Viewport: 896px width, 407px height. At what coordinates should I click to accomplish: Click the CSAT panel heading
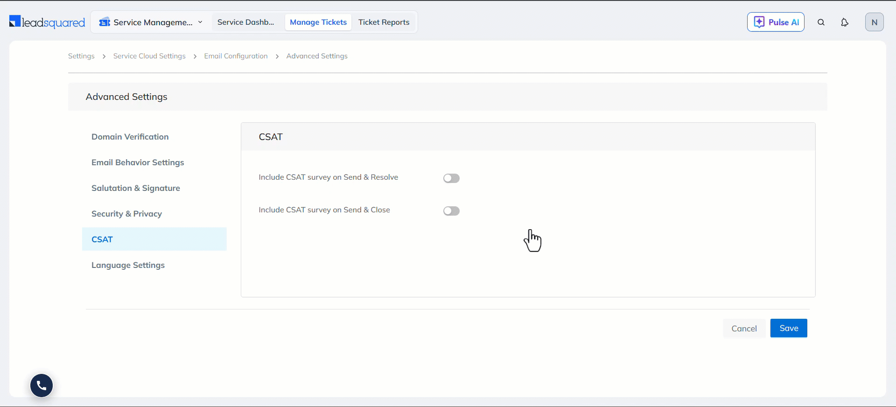pos(271,137)
